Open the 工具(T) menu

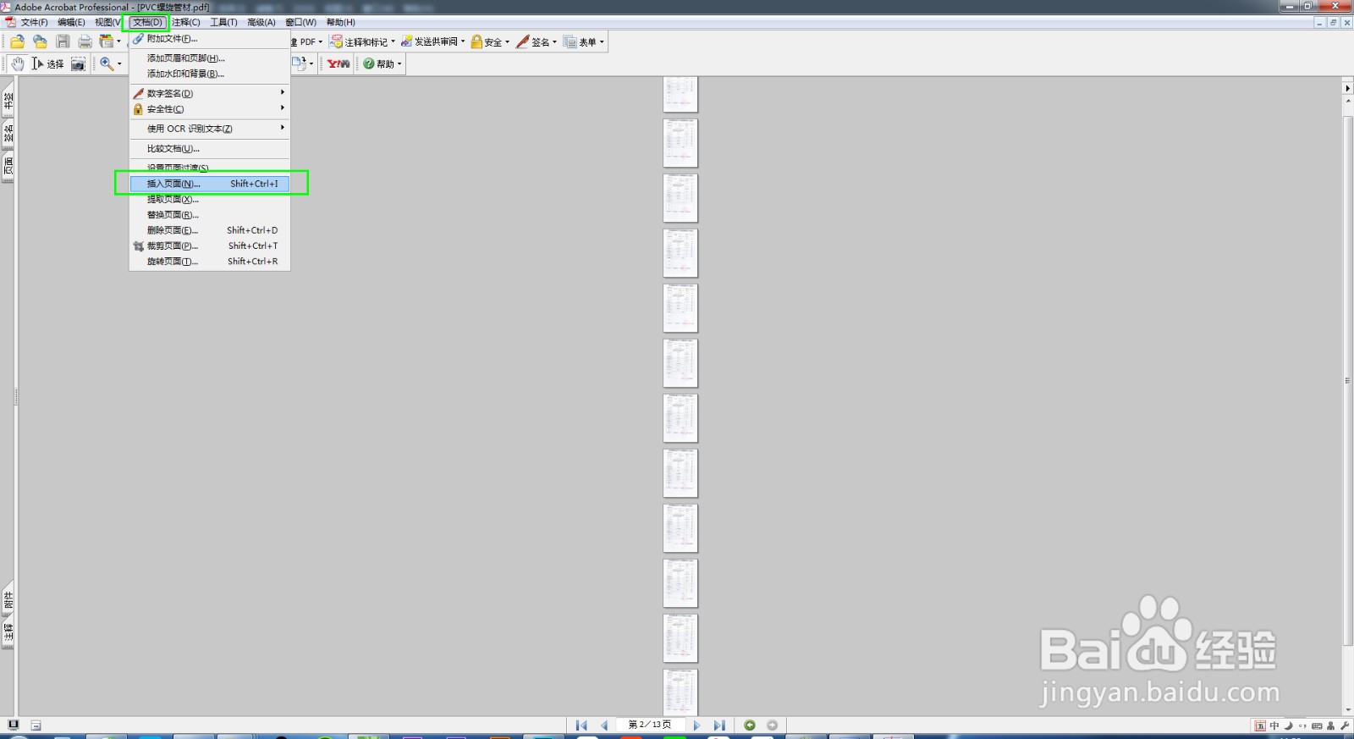coord(223,22)
